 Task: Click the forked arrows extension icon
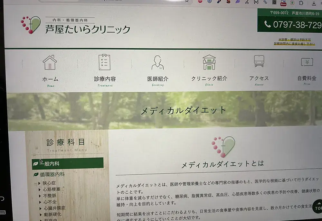[x=247, y=2]
